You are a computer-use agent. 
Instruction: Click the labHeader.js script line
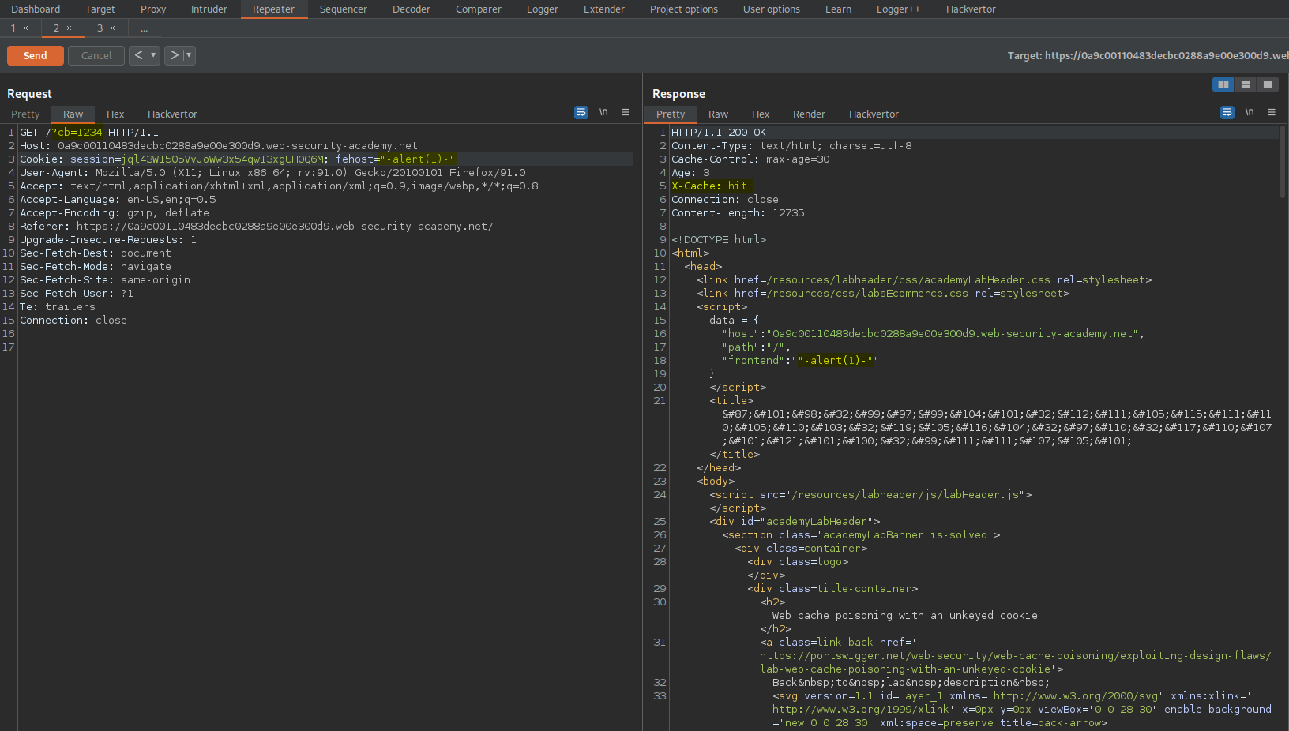(x=870, y=495)
